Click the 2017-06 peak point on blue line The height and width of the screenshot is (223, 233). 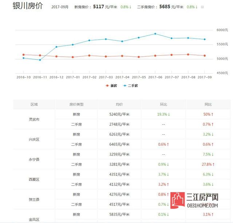155,34
